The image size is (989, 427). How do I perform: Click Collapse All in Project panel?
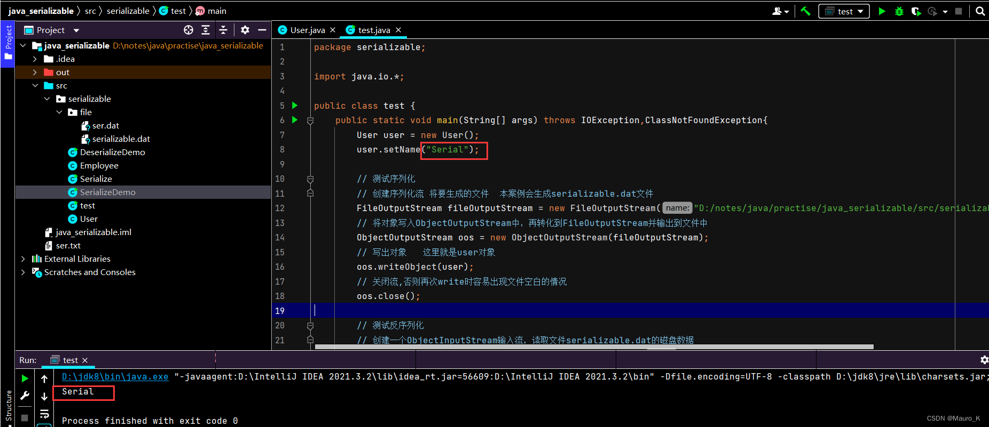point(223,30)
